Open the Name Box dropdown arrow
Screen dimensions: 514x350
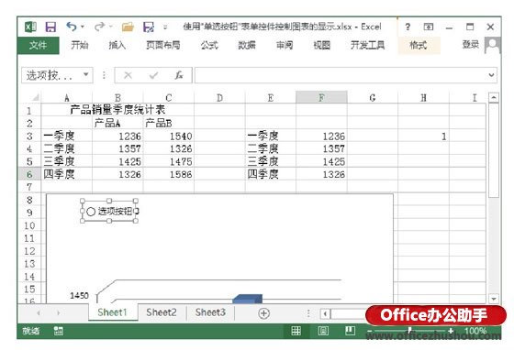86,74
